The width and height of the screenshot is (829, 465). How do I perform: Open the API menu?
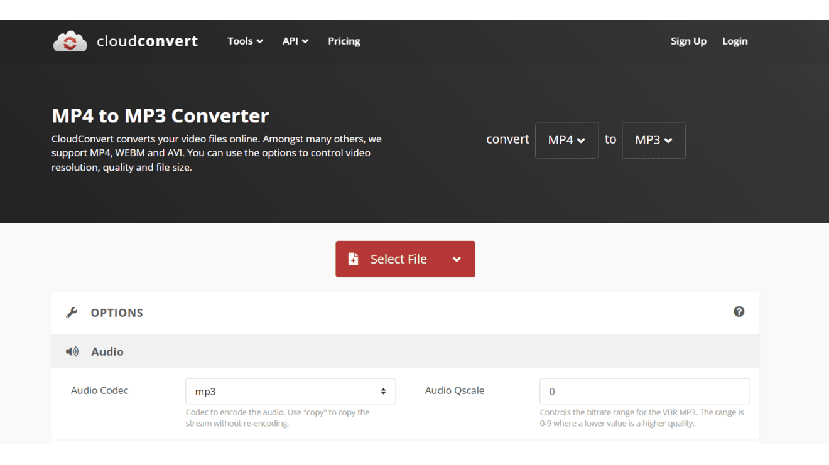[x=295, y=41]
